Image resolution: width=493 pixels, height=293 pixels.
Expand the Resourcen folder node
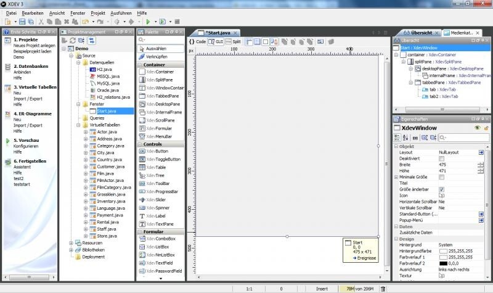[x=71, y=243]
